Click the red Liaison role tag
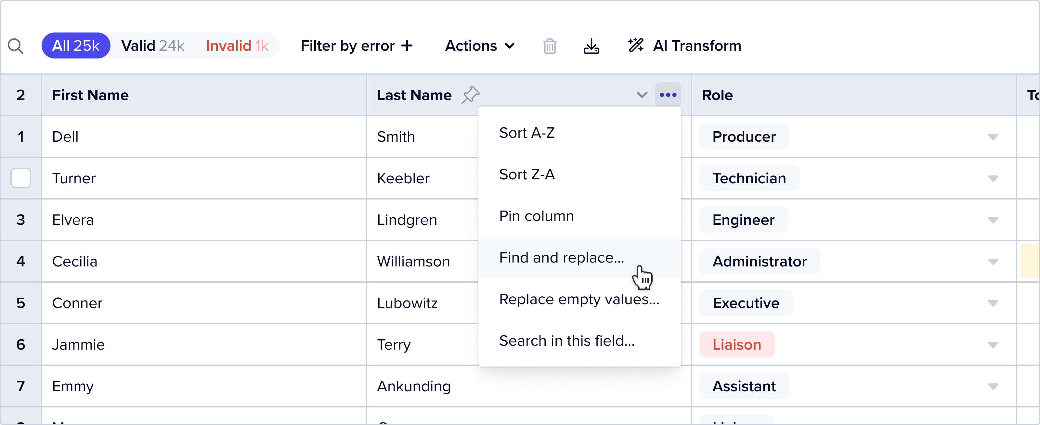 [736, 345]
